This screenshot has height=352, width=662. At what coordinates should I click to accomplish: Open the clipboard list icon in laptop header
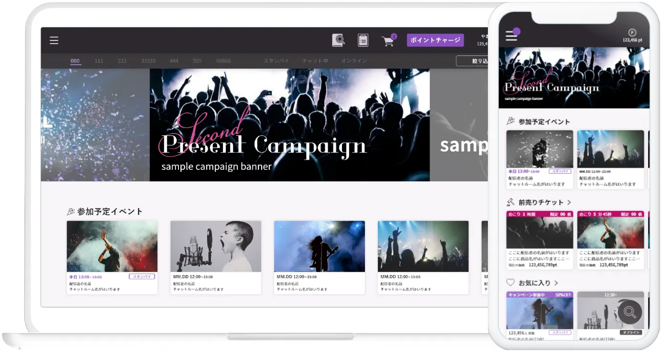363,40
